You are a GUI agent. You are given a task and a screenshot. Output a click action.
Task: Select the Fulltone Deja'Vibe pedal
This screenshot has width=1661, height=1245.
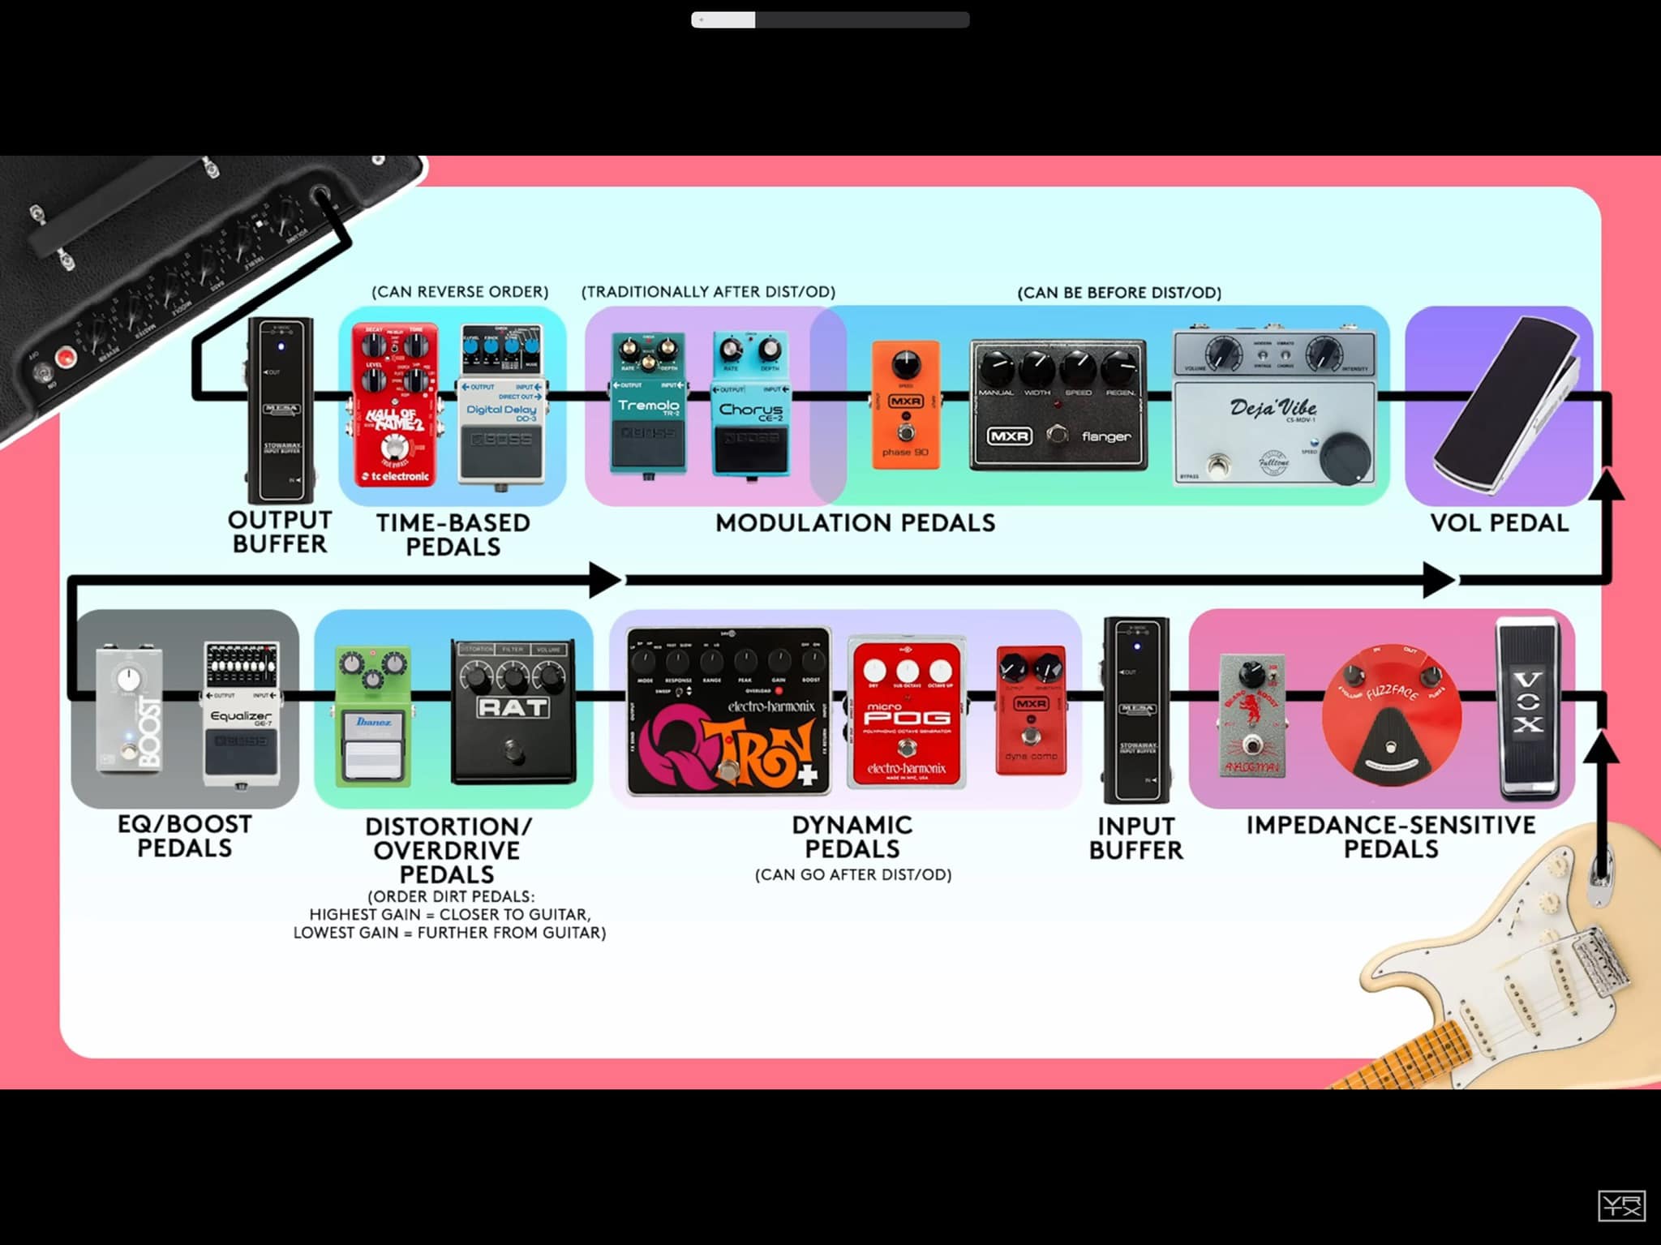[1275, 407]
